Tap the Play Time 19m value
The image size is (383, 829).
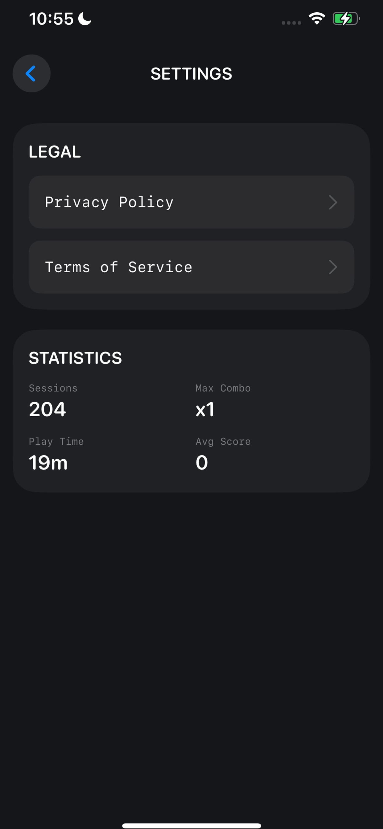point(48,463)
